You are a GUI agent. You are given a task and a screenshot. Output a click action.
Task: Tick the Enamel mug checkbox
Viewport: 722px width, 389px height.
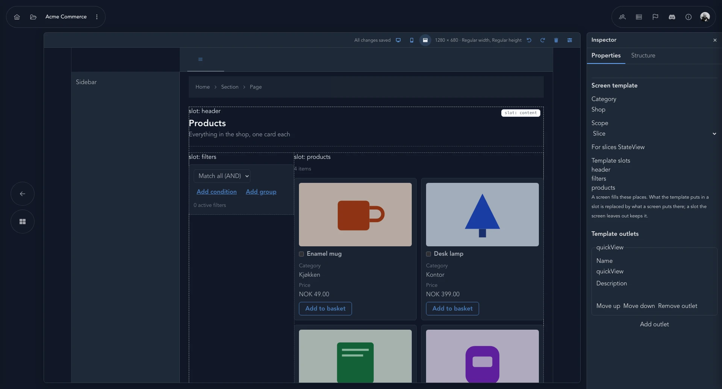pos(301,254)
